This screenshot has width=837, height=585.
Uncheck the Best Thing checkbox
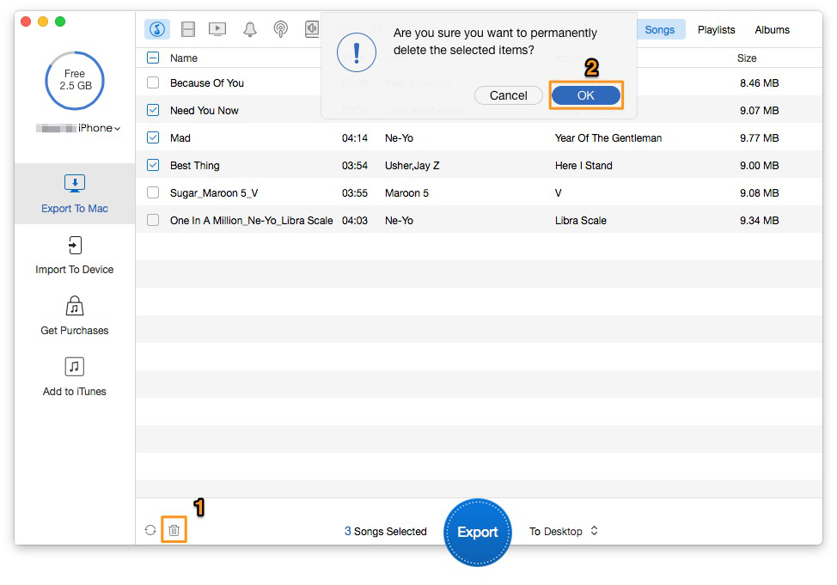click(153, 165)
